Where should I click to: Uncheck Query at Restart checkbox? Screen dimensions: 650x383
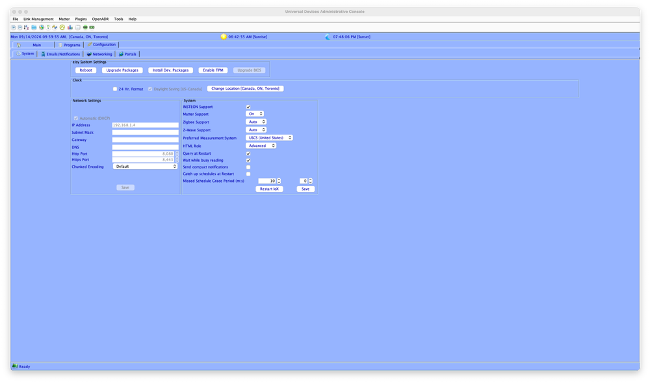coord(248,153)
